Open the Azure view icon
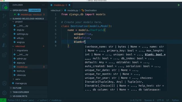 point(5,45)
